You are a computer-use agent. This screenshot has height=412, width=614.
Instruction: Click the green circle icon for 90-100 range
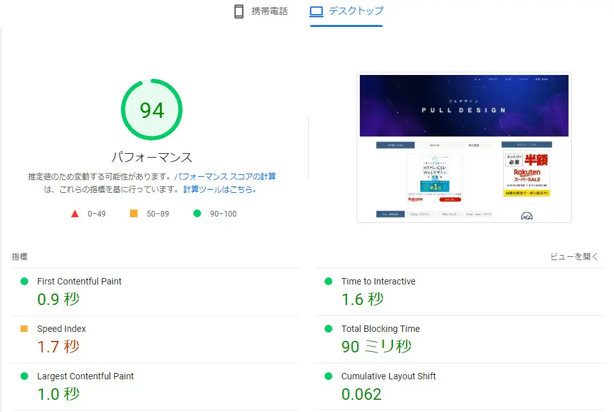pos(197,213)
